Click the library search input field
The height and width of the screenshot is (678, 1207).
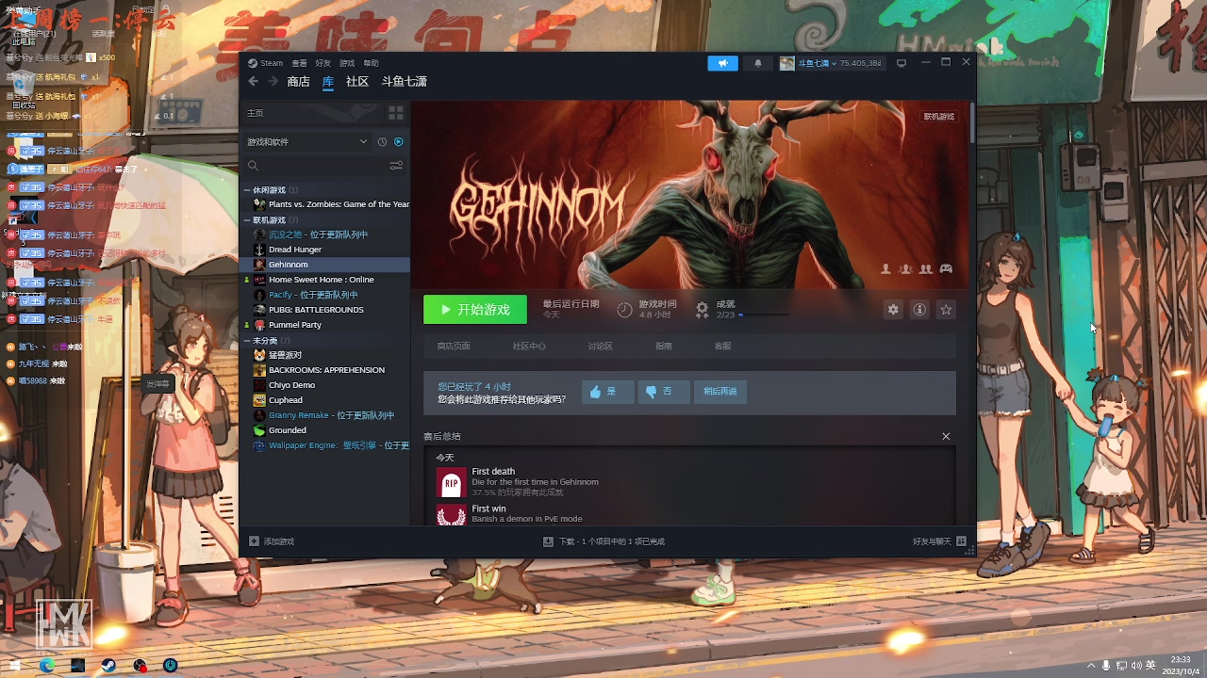tap(323, 166)
